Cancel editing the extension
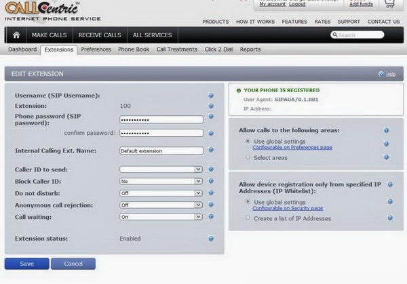 (73, 264)
